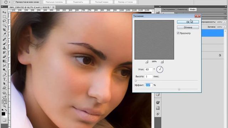Image resolution: width=228 pixels, height=128 pixels.
Task: Select the Rectangular Marquee tool
Action: tap(4, 17)
